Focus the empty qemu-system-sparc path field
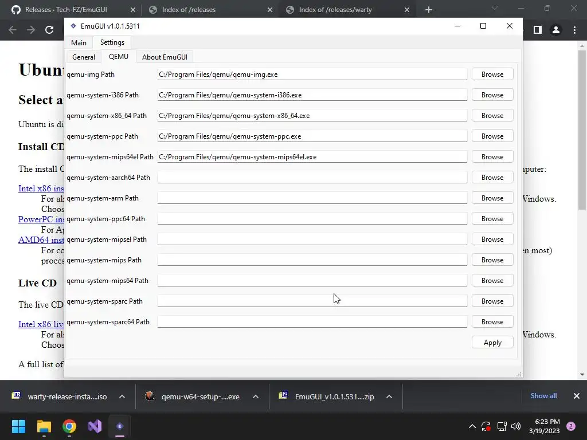Screen dimensions: 587x440 tap(312, 301)
